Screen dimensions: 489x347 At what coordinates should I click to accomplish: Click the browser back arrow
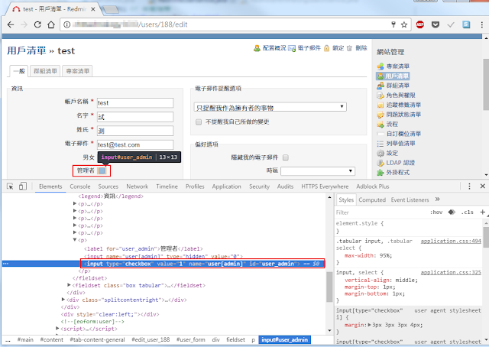tap(11, 24)
